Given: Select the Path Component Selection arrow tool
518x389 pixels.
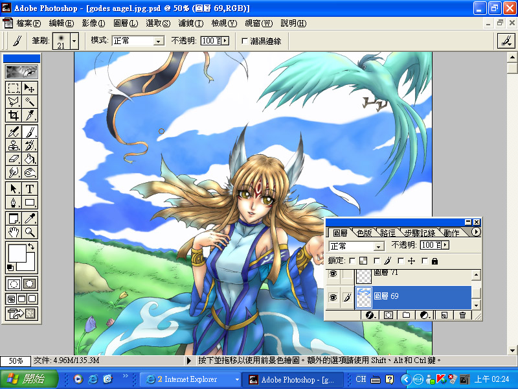Looking at the screenshot, I should click(14, 189).
